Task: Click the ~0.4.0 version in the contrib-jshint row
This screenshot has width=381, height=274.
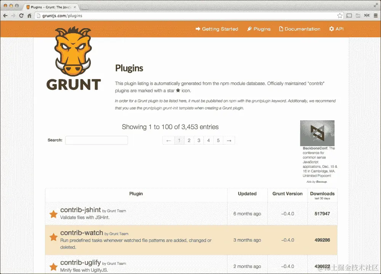Action: 287,214
